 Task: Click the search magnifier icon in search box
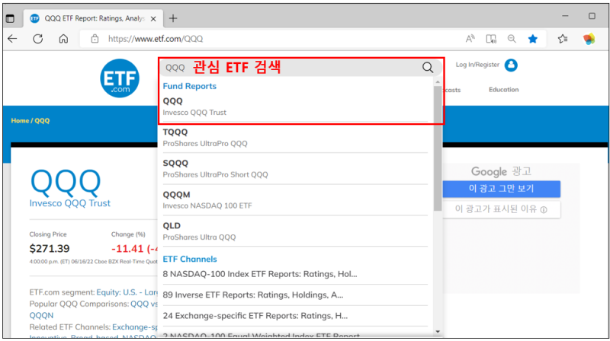tap(428, 68)
